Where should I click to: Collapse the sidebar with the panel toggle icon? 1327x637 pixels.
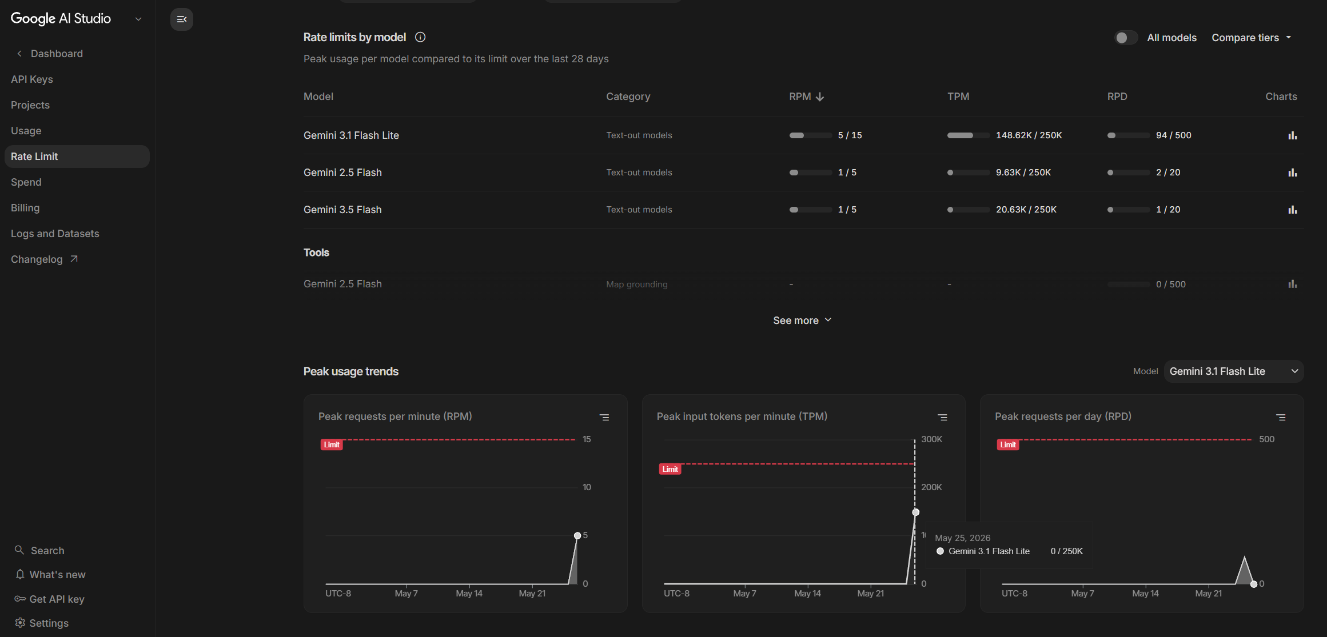(182, 19)
